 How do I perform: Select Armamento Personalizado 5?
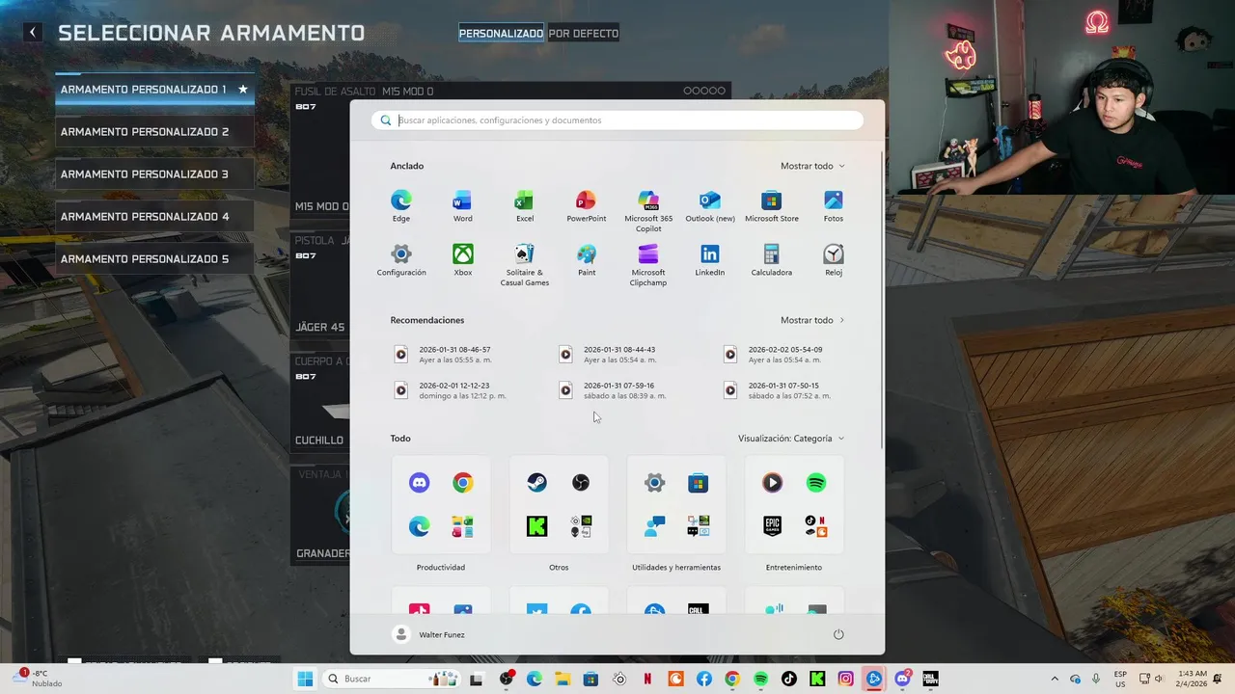(x=154, y=259)
